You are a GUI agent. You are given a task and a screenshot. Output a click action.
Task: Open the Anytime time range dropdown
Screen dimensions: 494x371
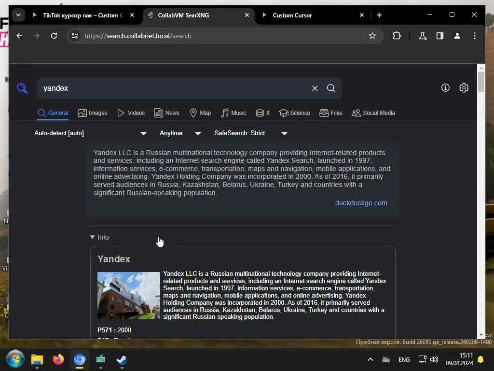coord(180,133)
